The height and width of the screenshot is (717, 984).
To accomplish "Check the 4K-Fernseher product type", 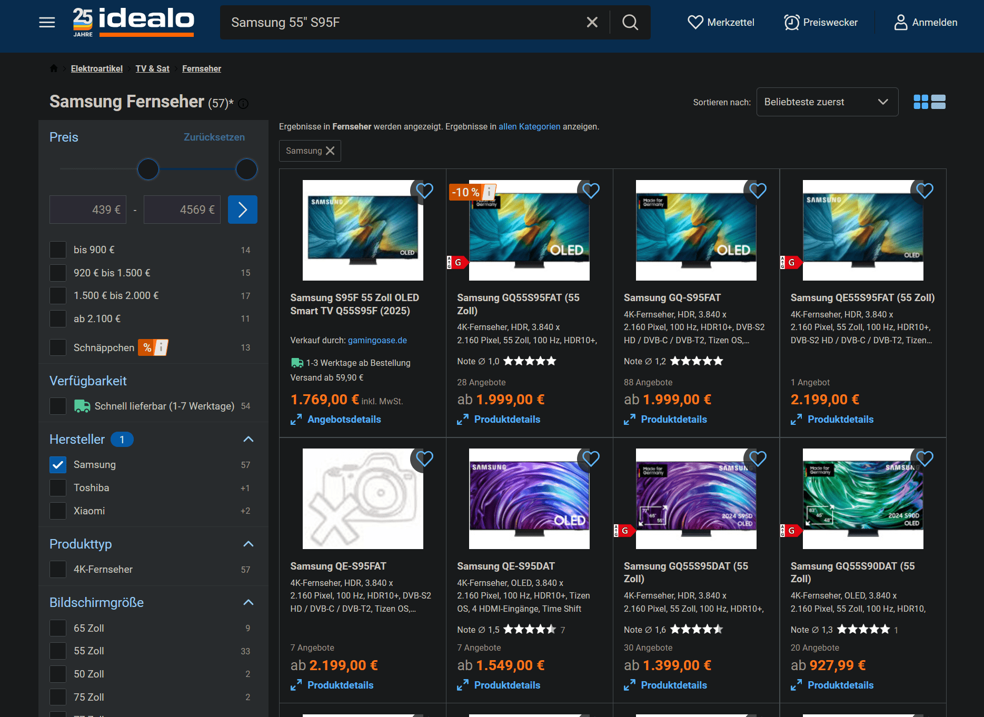I will click(58, 569).
